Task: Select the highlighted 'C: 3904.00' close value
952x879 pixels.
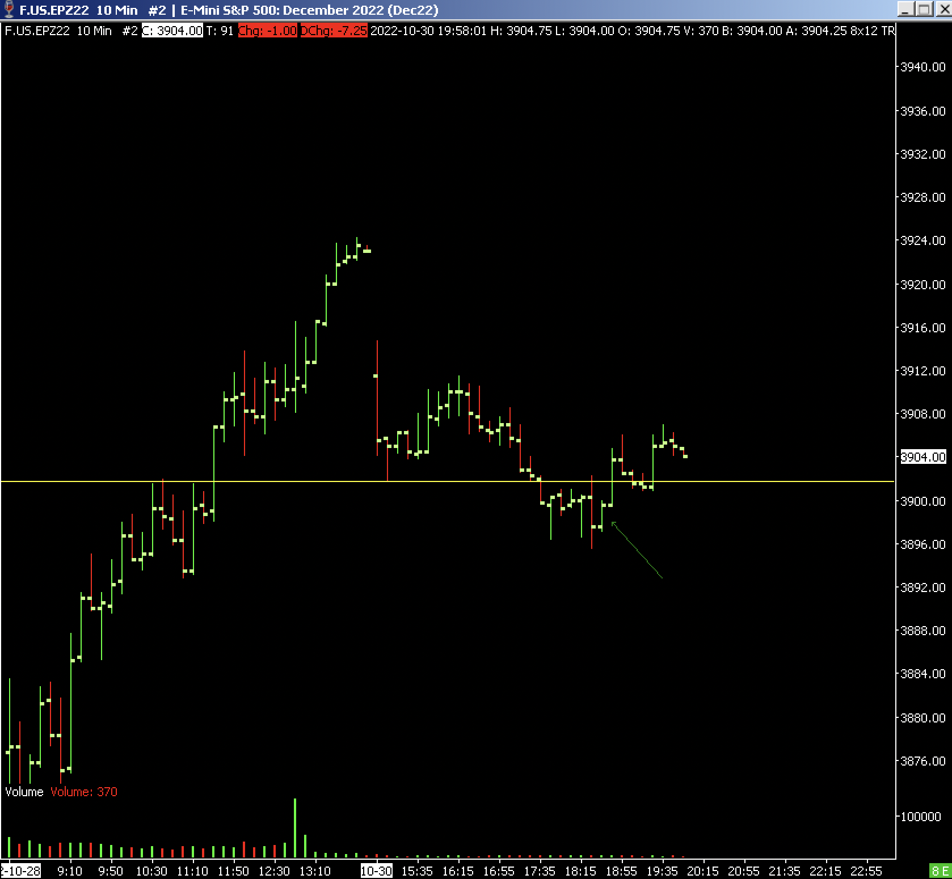Action: pyautogui.click(x=172, y=31)
